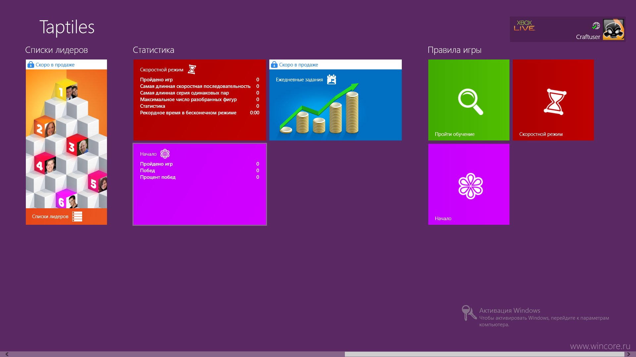Click the Статистика row inside the red tile
Image resolution: width=636 pixels, height=357 pixels.
point(200,106)
